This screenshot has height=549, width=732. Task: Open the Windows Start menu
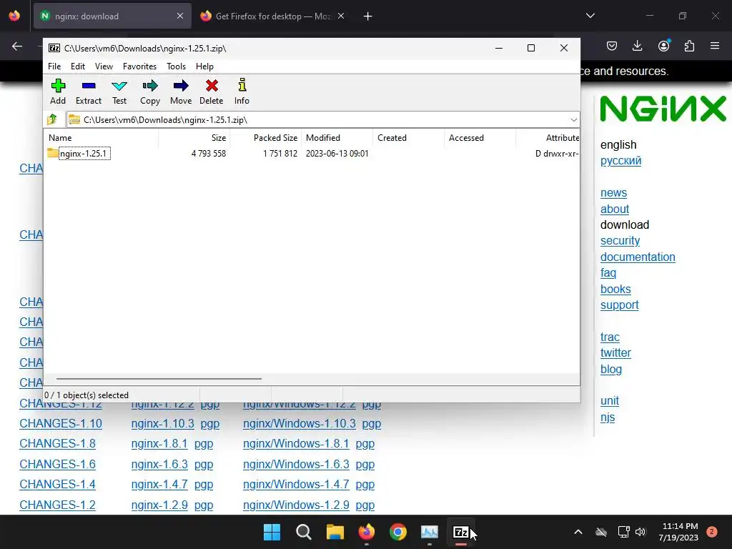[x=272, y=532]
